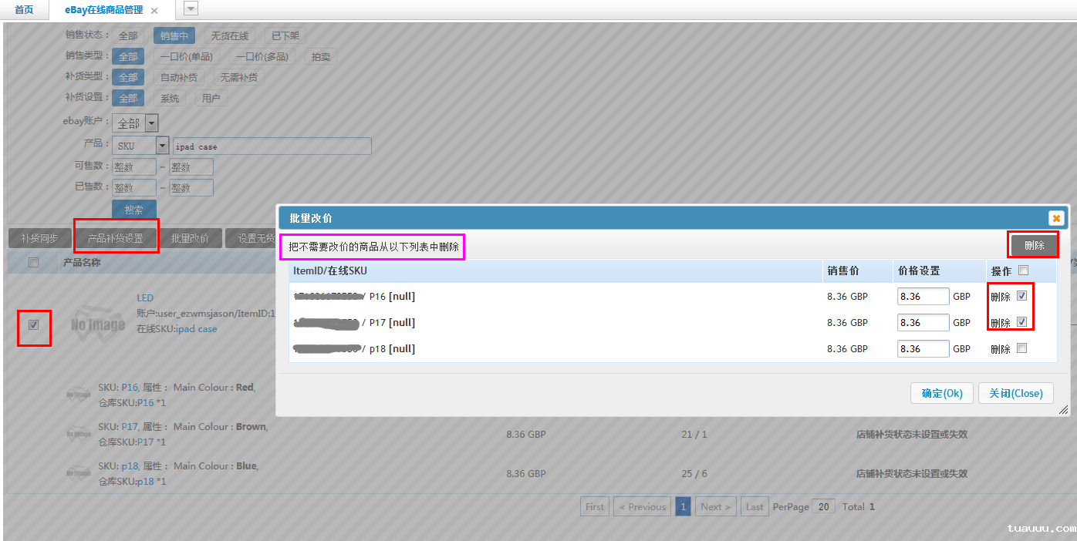
Task: Click the 8.36 price input for p18
Action: [x=923, y=348]
